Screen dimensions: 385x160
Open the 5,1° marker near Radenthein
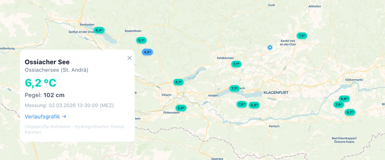tap(141, 40)
